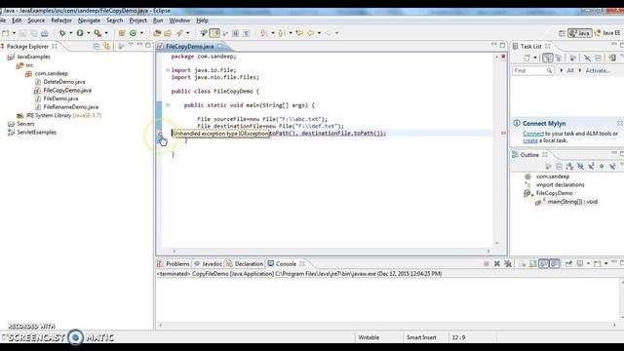
Task: Click the New Java Package icon
Action: [x=122, y=33]
